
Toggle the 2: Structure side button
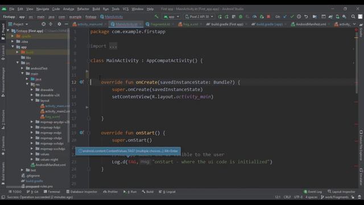click(3, 120)
